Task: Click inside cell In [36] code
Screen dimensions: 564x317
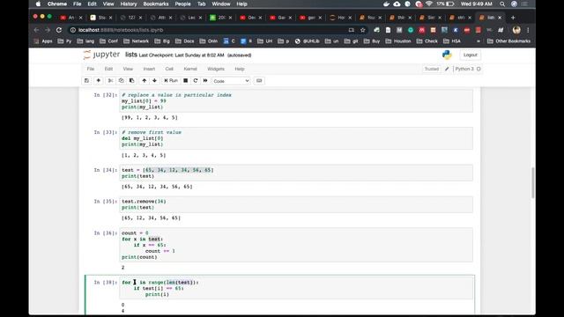Action: coord(296,245)
